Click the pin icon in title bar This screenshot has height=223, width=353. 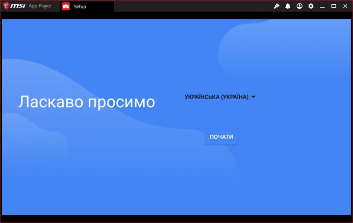pyautogui.click(x=277, y=6)
